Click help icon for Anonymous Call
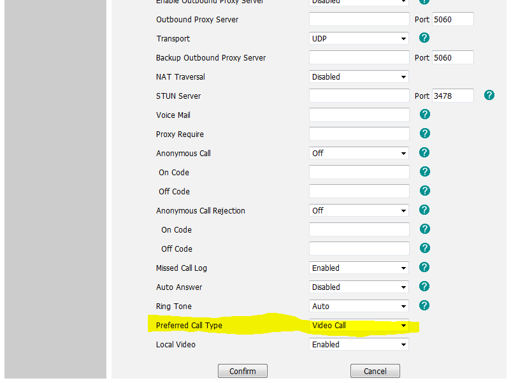This screenshot has height=383, width=511. (425, 153)
